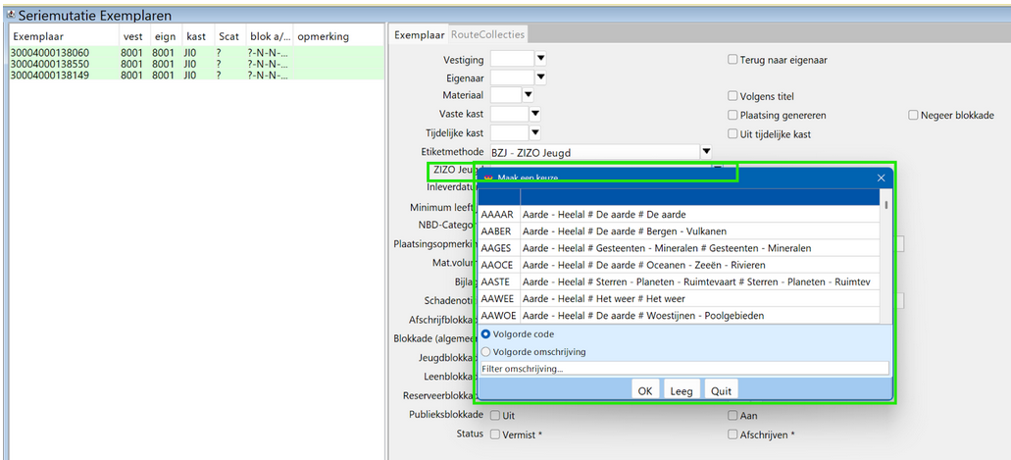Click the icon in the Maak een keuze title bar

tap(487, 178)
